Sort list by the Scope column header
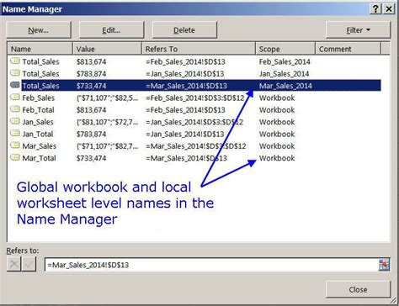The image size is (399, 306). 285,49
